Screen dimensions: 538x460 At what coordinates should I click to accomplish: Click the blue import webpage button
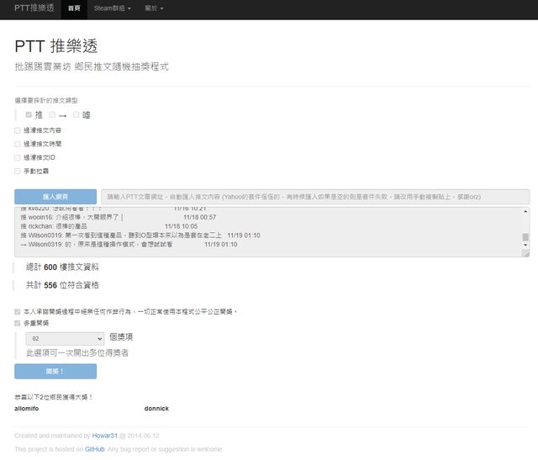(x=55, y=197)
